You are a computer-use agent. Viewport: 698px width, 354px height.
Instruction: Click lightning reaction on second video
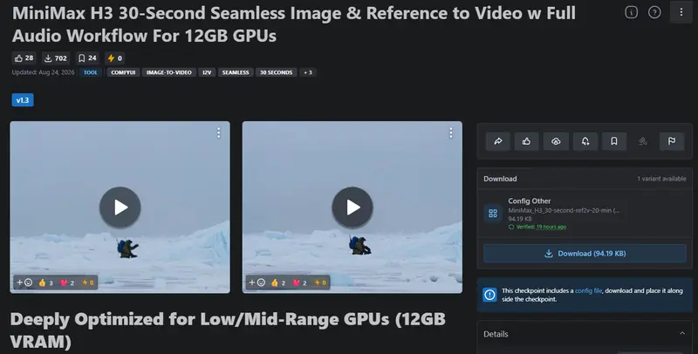point(320,283)
